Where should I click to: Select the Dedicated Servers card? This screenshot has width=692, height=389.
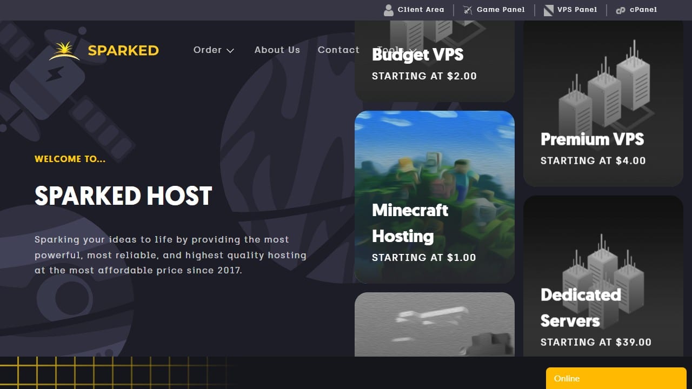pyautogui.click(x=603, y=276)
